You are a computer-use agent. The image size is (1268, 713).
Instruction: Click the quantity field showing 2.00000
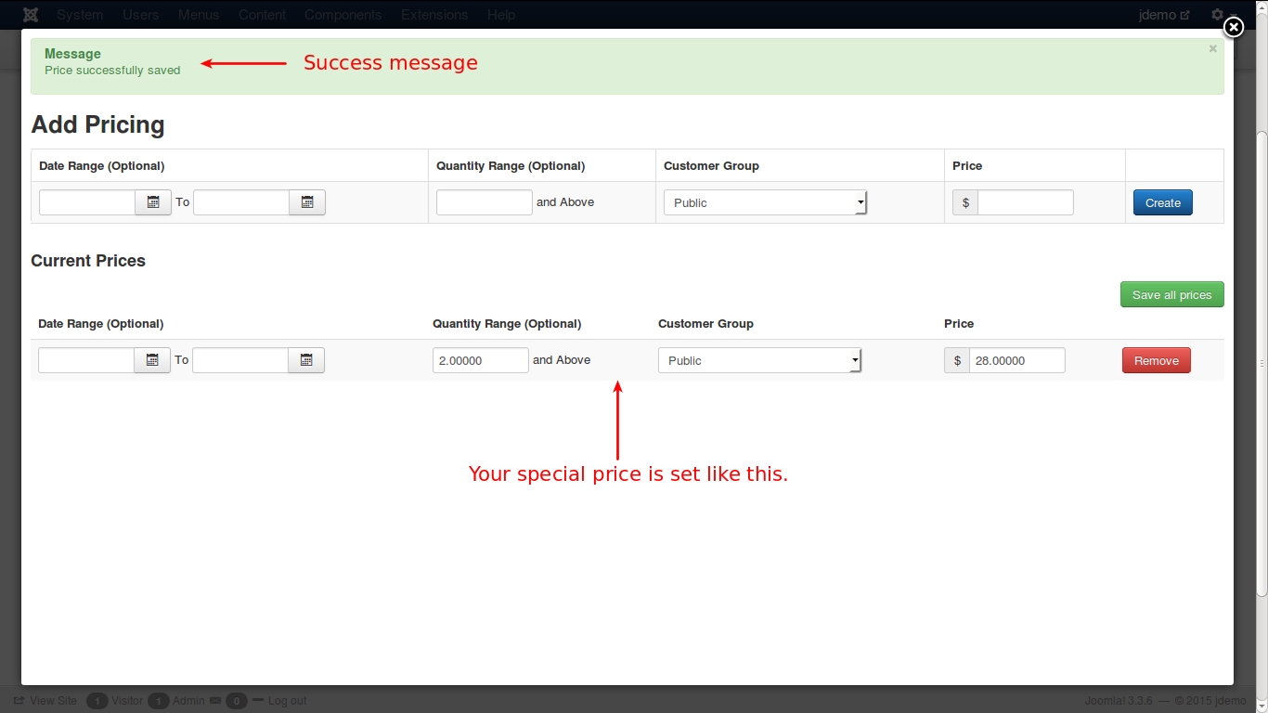pyautogui.click(x=480, y=360)
